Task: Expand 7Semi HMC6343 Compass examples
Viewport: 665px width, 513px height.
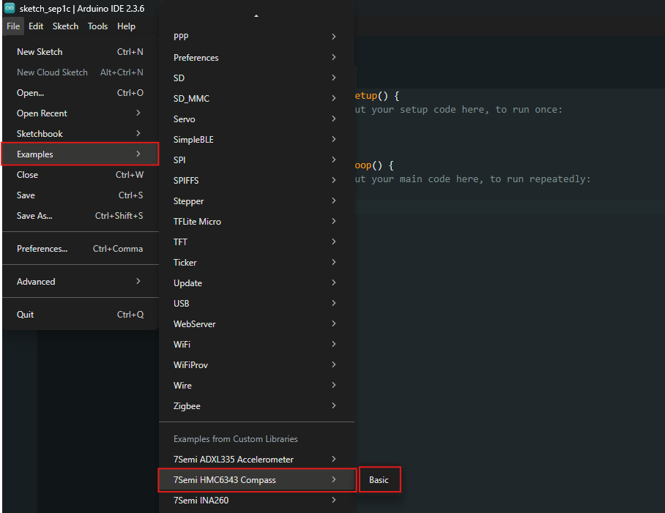Action: [x=256, y=480]
